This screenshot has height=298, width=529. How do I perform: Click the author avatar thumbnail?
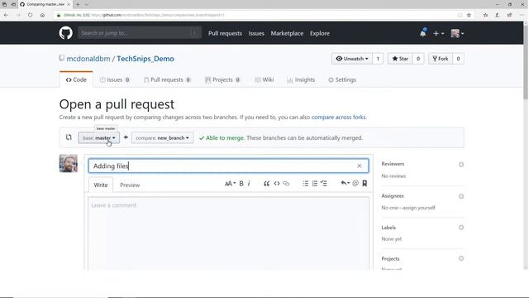69,163
